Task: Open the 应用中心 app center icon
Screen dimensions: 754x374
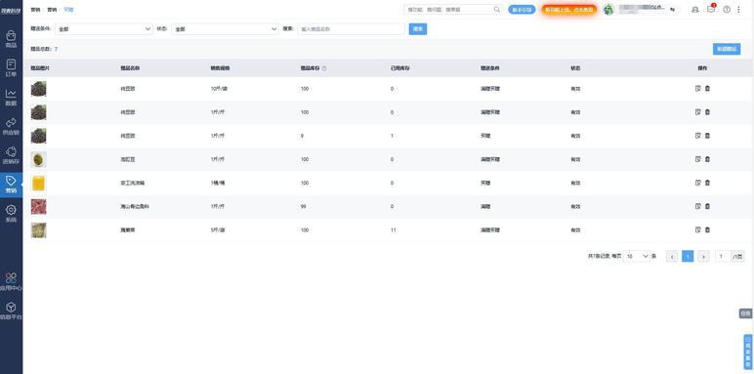Action: (11, 281)
